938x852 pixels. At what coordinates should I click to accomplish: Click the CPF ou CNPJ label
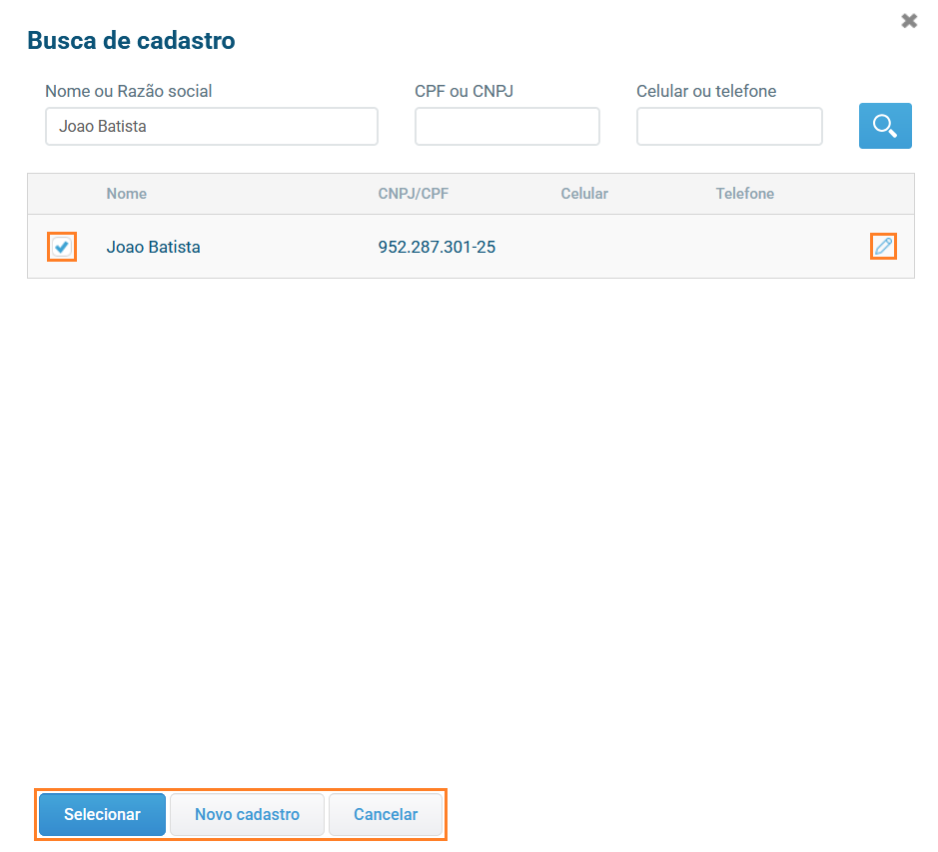click(x=464, y=91)
